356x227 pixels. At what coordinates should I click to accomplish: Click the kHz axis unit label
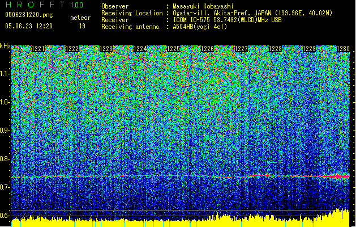[x=5, y=46]
